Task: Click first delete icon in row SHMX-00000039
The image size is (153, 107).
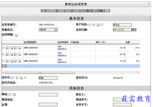Action: point(11,54)
